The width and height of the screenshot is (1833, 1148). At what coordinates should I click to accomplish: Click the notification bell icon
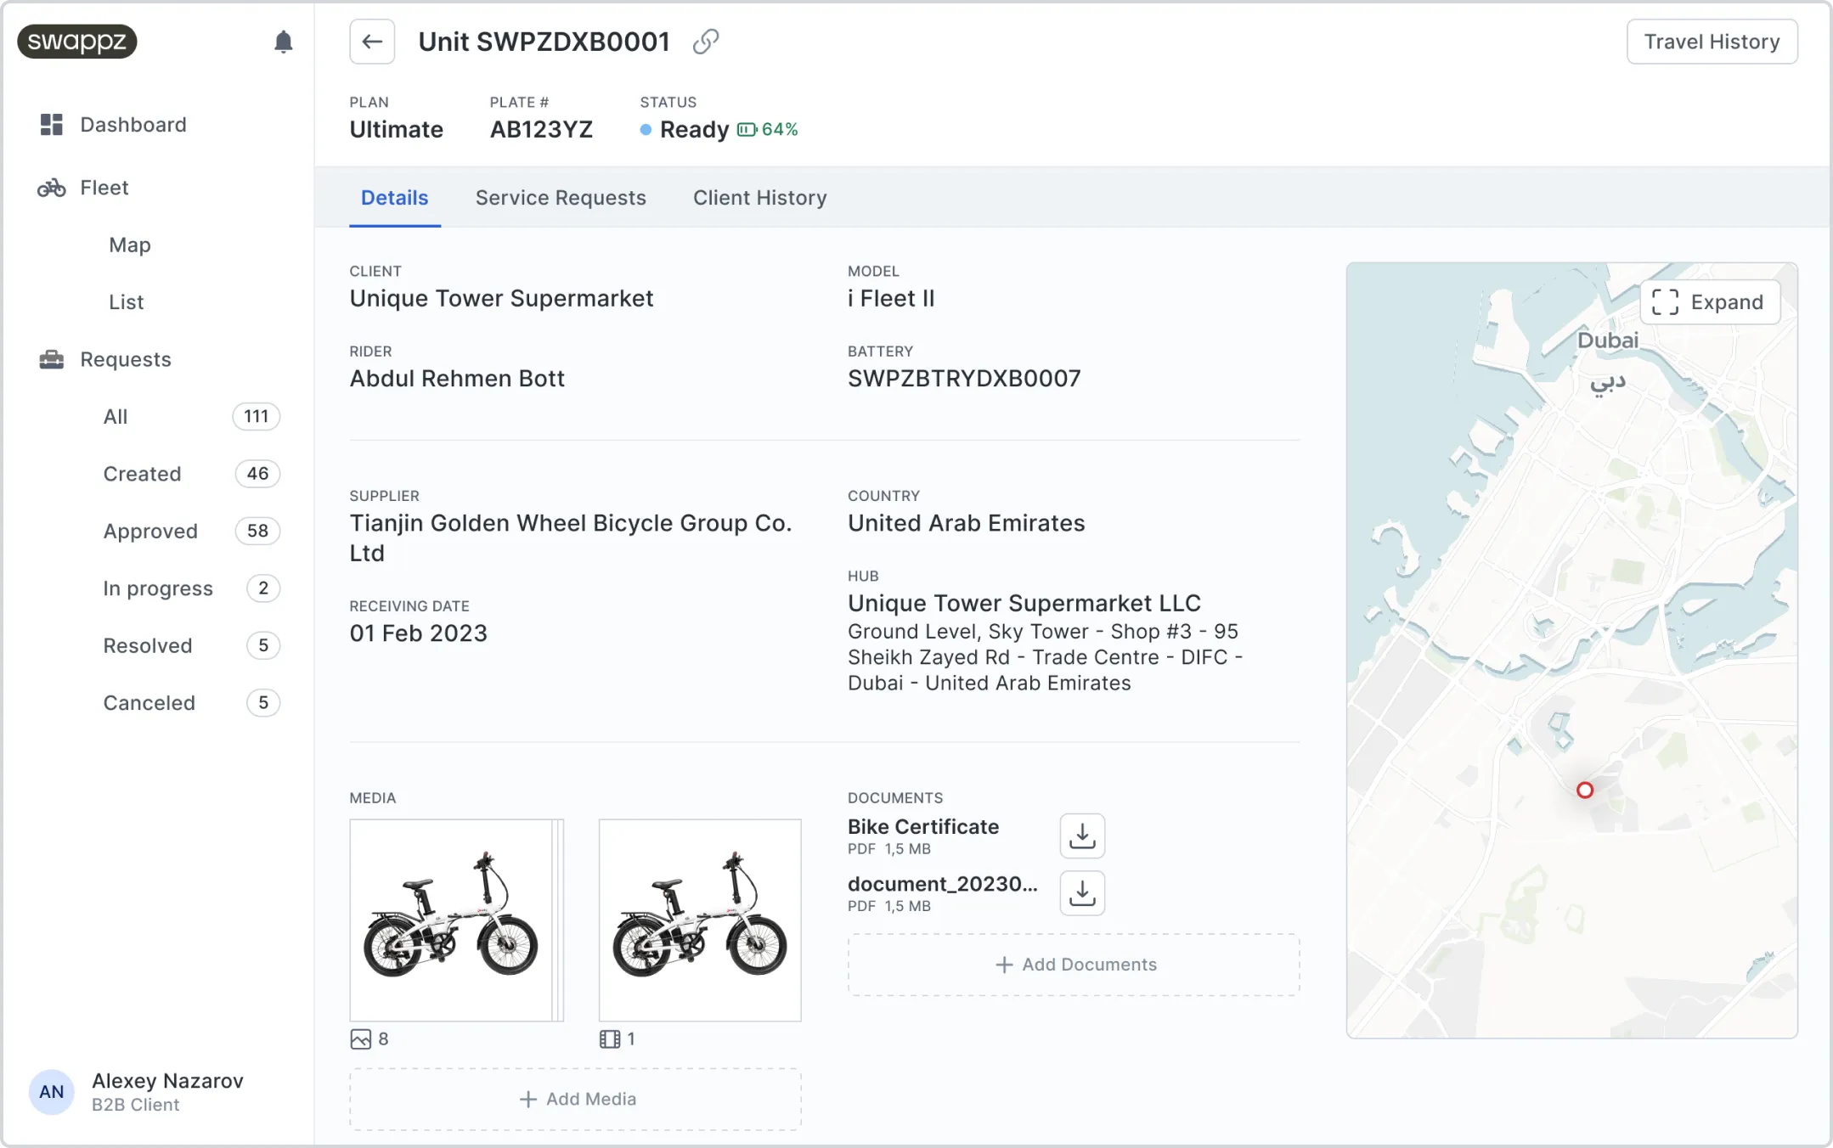[283, 42]
